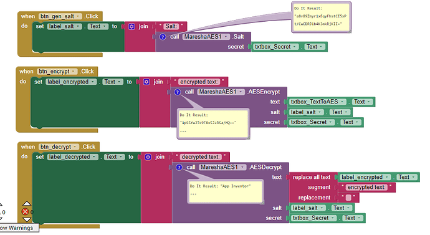Click the empty replacement text string field
This screenshot has height=235, width=430.
tap(348, 198)
